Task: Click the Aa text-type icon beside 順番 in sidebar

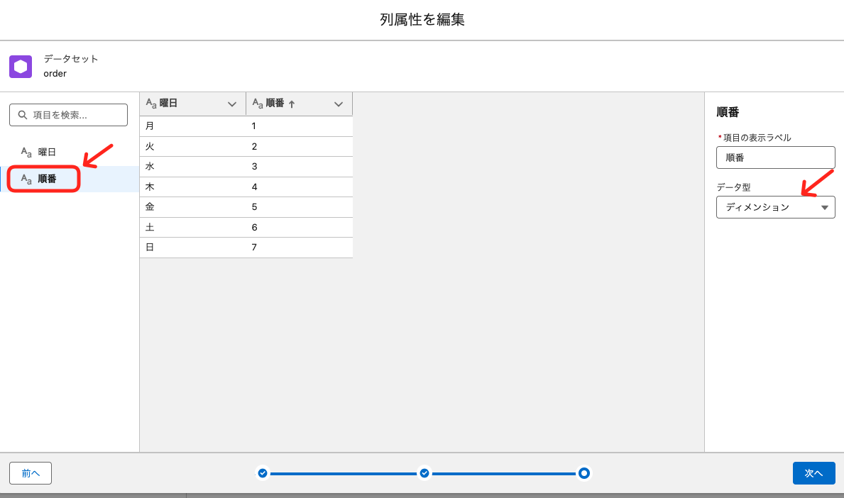Action: click(x=26, y=179)
